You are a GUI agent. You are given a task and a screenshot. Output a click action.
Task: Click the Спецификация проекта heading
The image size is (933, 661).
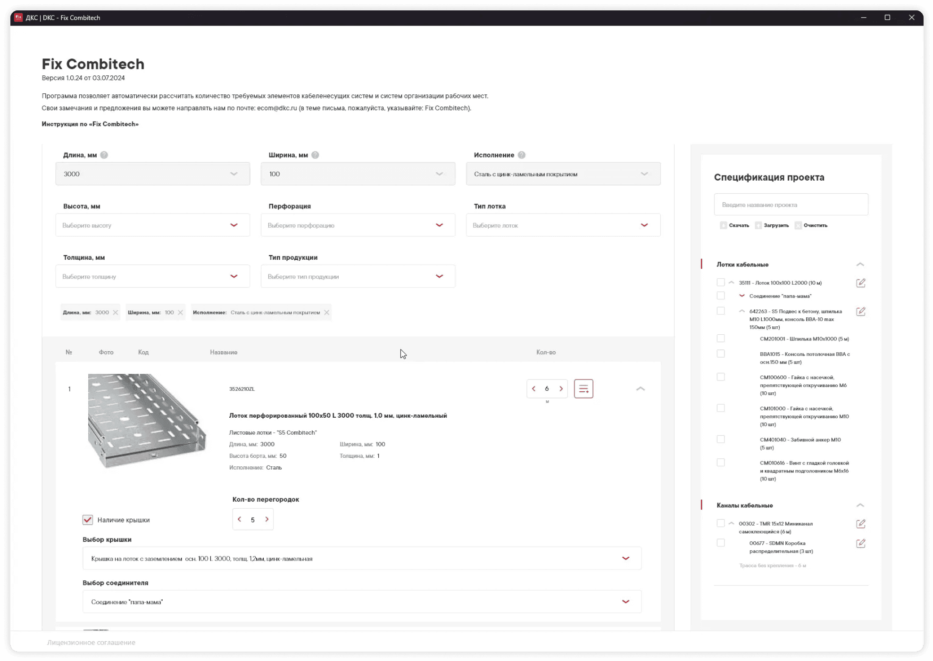click(769, 178)
